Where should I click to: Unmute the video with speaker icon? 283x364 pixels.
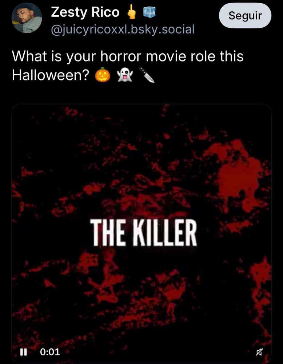(260, 352)
